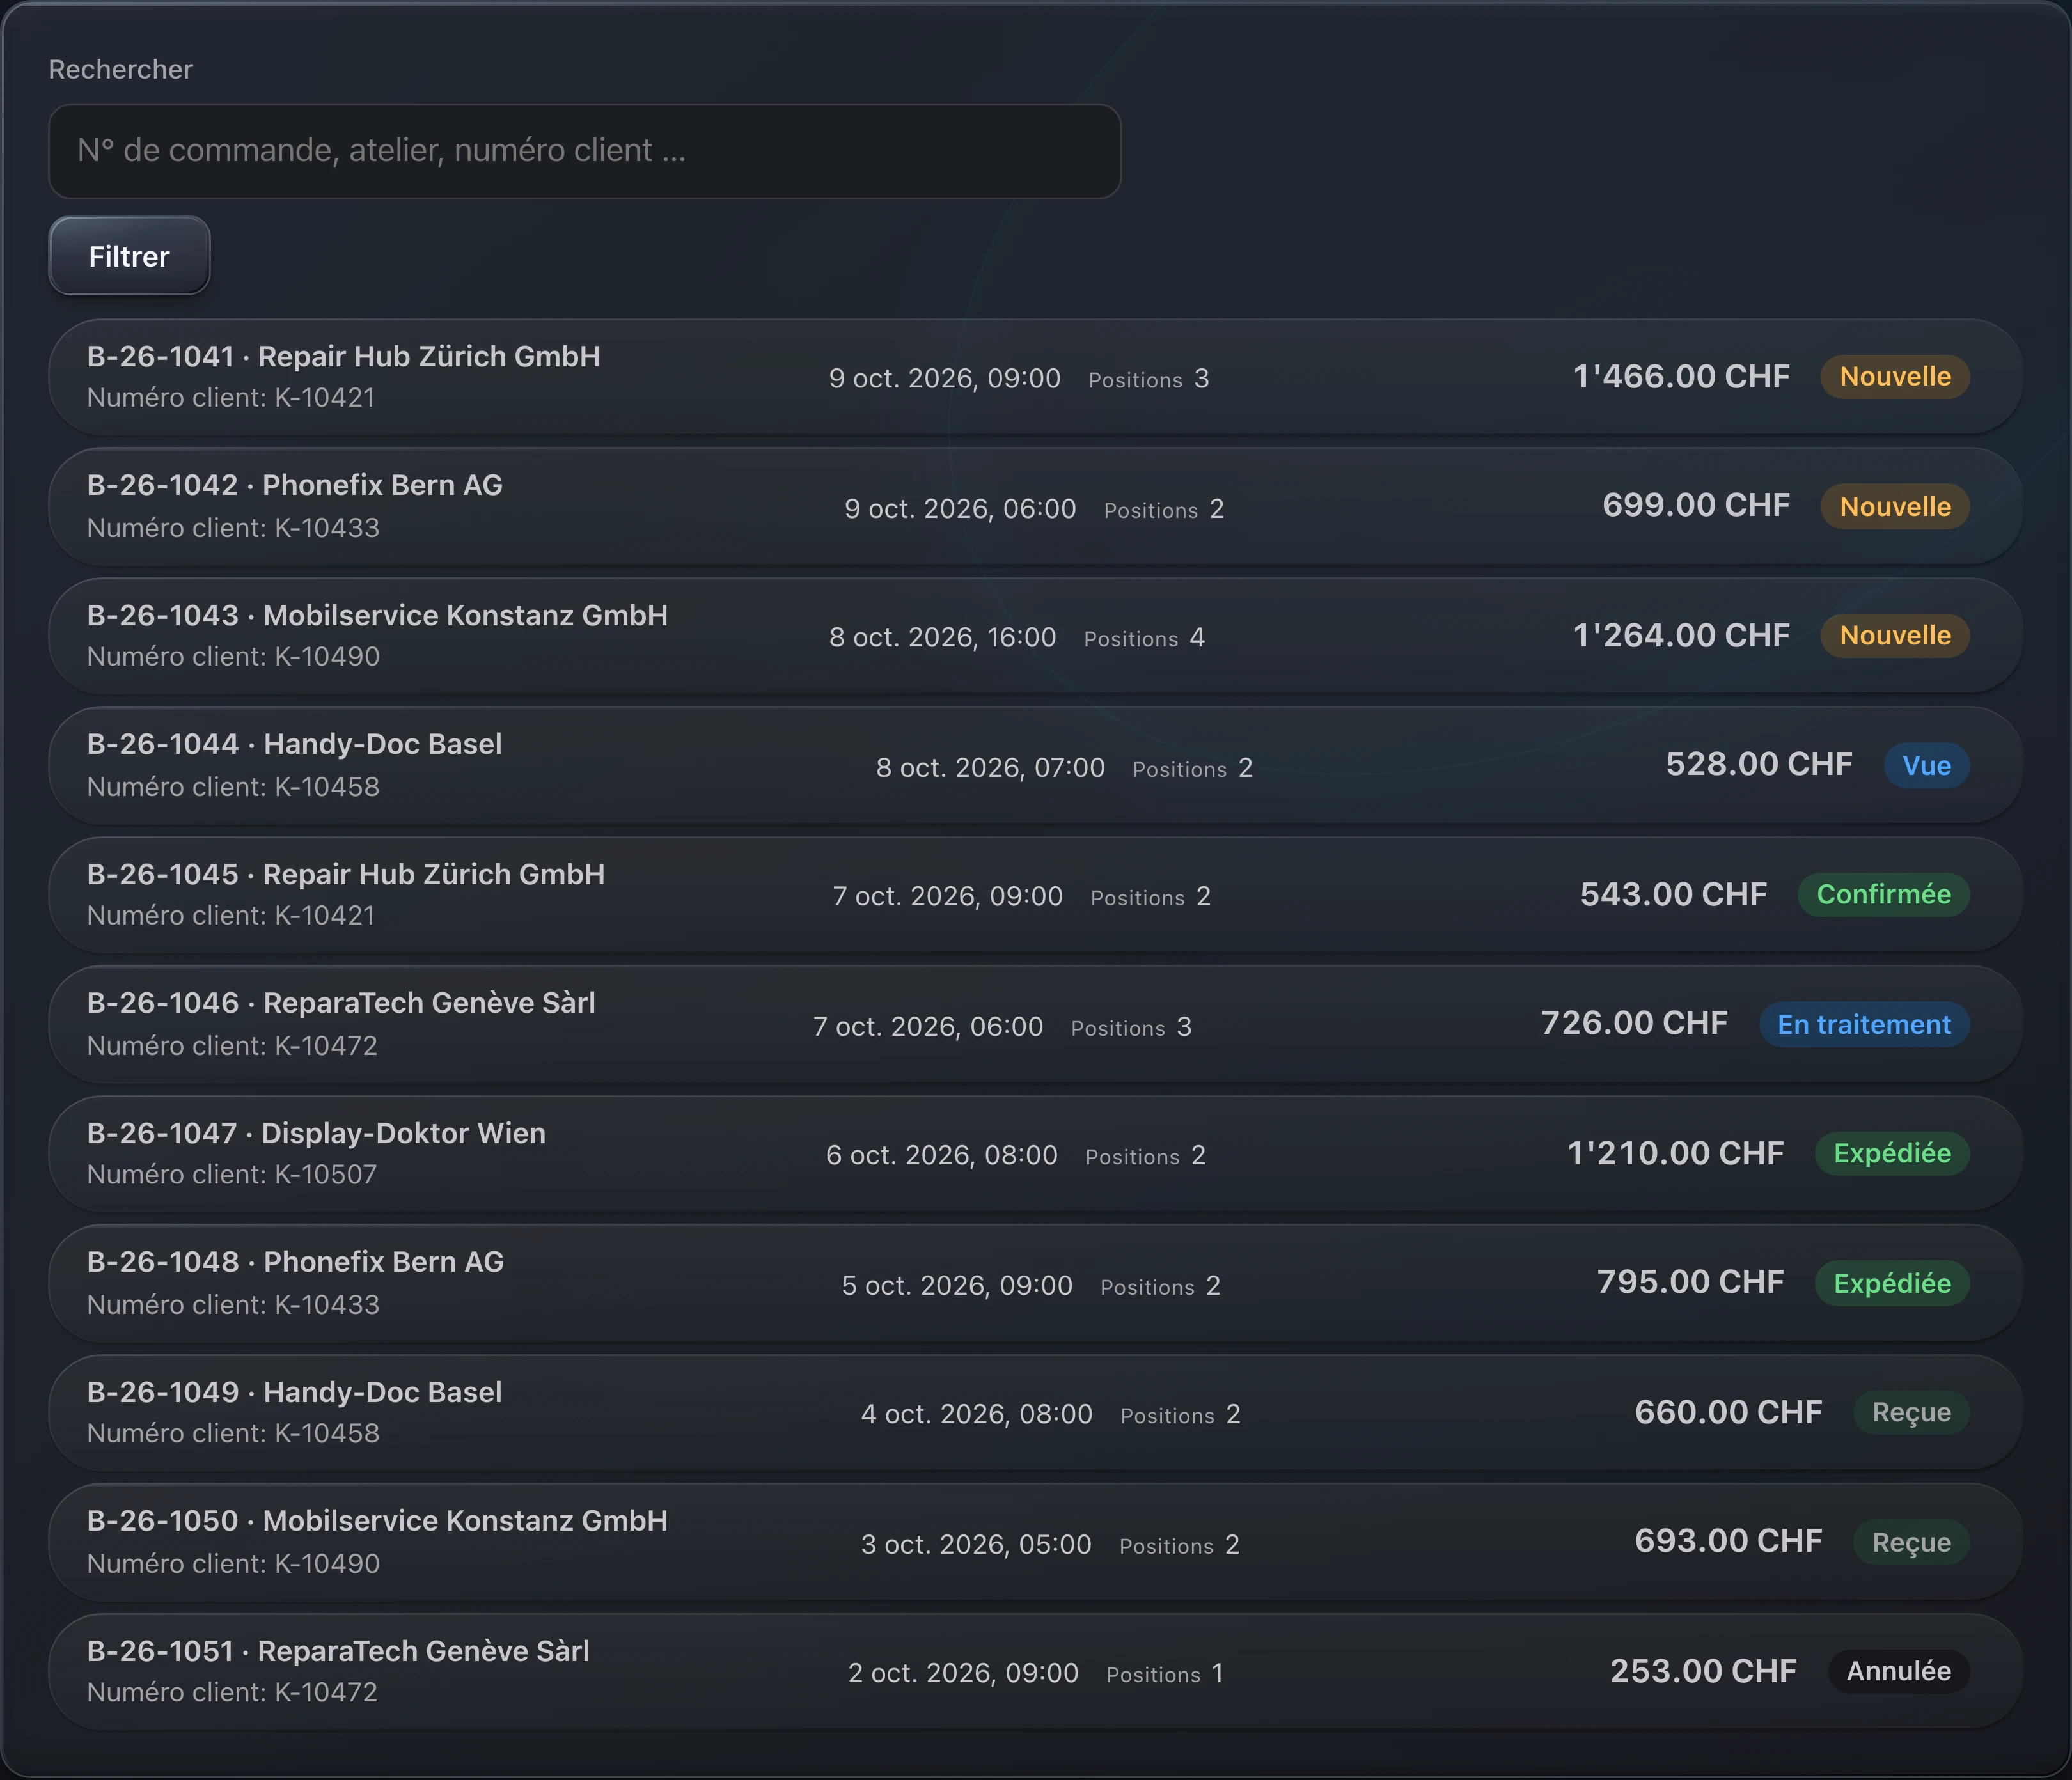Click amount 1'466.00 CHF

[x=1681, y=377]
